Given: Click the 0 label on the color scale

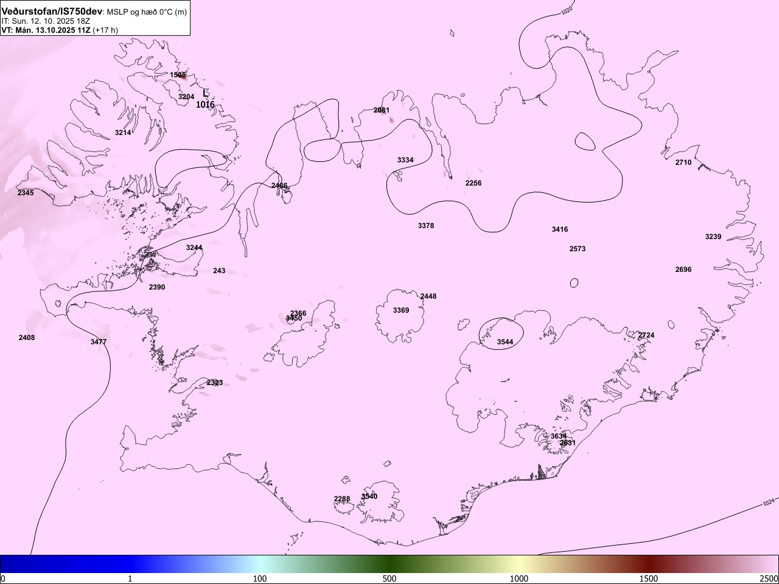Looking at the screenshot, I should click(x=3, y=578).
